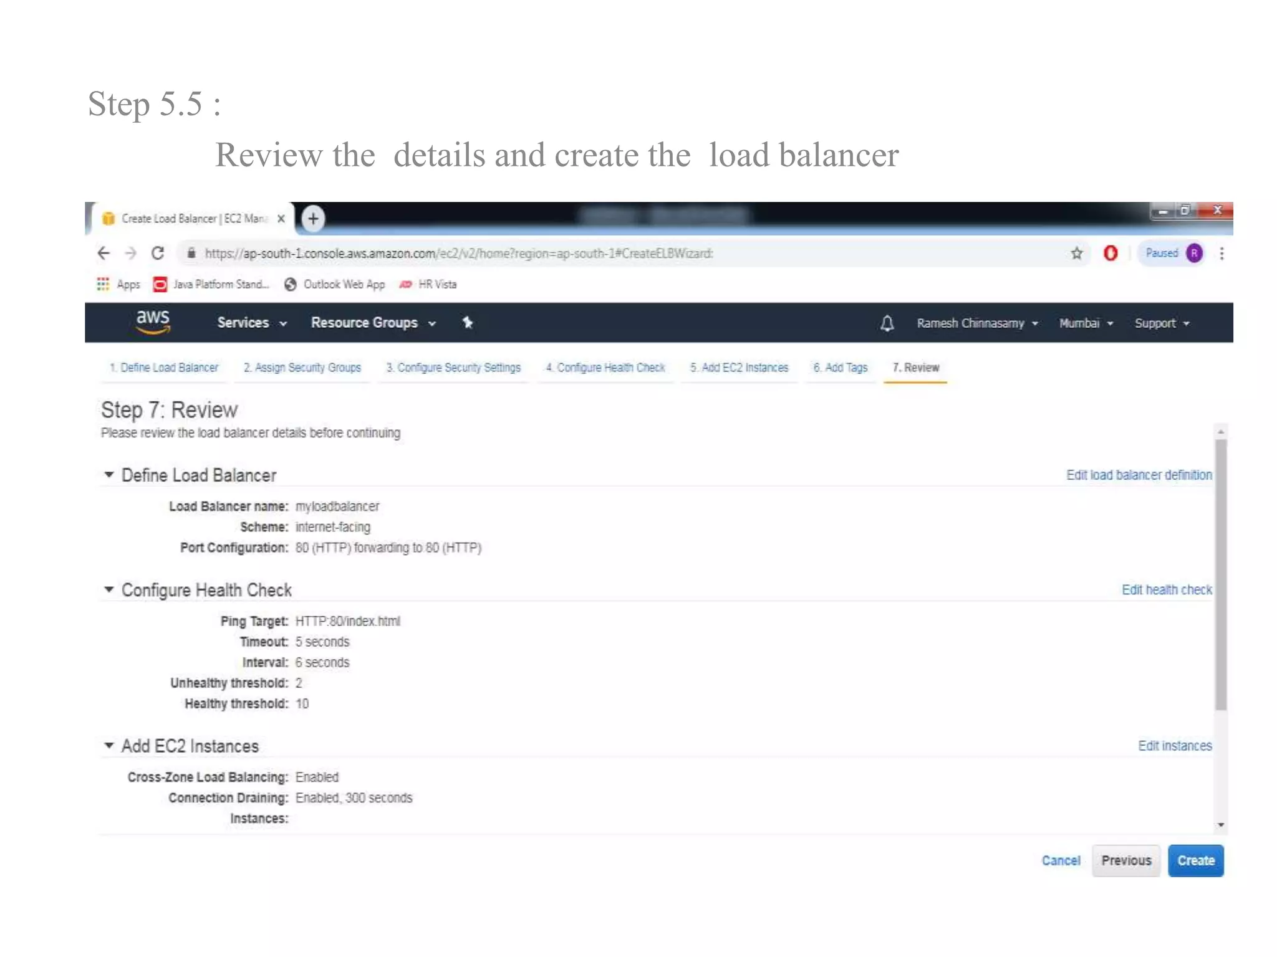
Task: Switch to 4. Configure Health Check tab
Action: (x=605, y=368)
